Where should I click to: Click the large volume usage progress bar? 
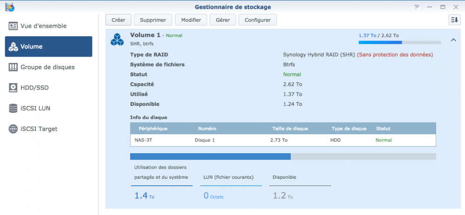click(x=283, y=156)
